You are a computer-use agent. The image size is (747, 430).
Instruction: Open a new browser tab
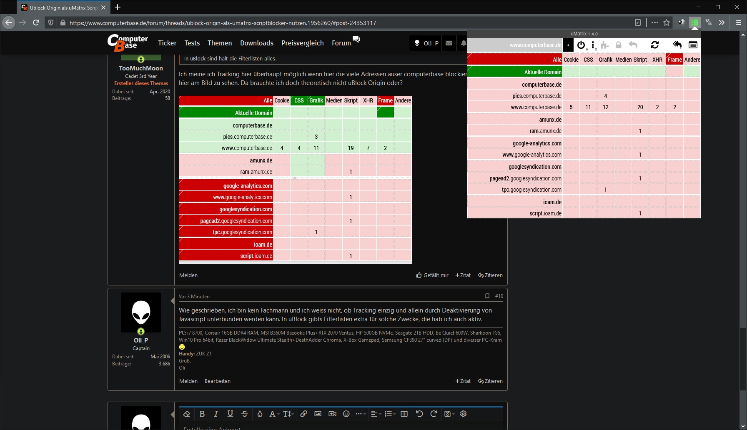(118, 7)
